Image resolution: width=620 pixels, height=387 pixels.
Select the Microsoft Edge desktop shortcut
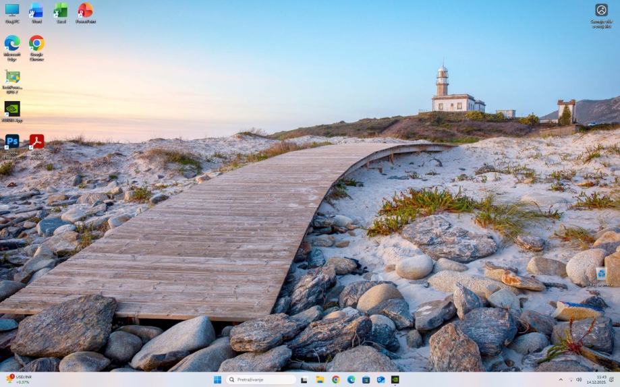point(12,44)
